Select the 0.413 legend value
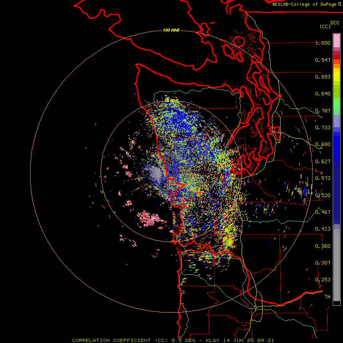The width and height of the screenshot is (343, 343). point(323,229)
